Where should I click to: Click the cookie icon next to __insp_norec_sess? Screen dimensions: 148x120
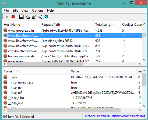coord(5,82)
